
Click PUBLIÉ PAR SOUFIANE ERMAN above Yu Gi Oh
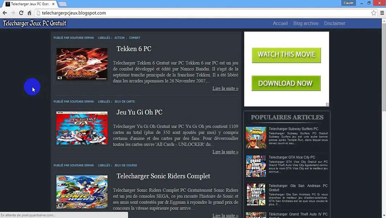coord(73,101)
